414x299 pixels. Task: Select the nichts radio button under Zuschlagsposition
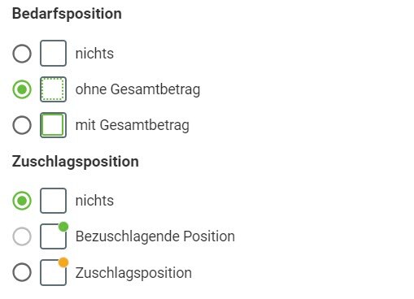click(x=22, y=201)
